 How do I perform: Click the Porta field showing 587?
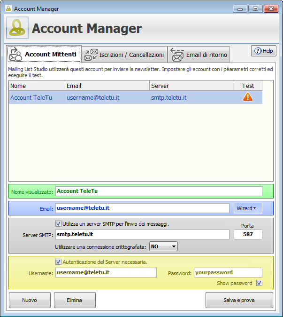(x=248, y=234)
